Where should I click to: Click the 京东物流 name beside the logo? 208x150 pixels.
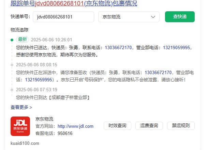click(x=44, y=119)
